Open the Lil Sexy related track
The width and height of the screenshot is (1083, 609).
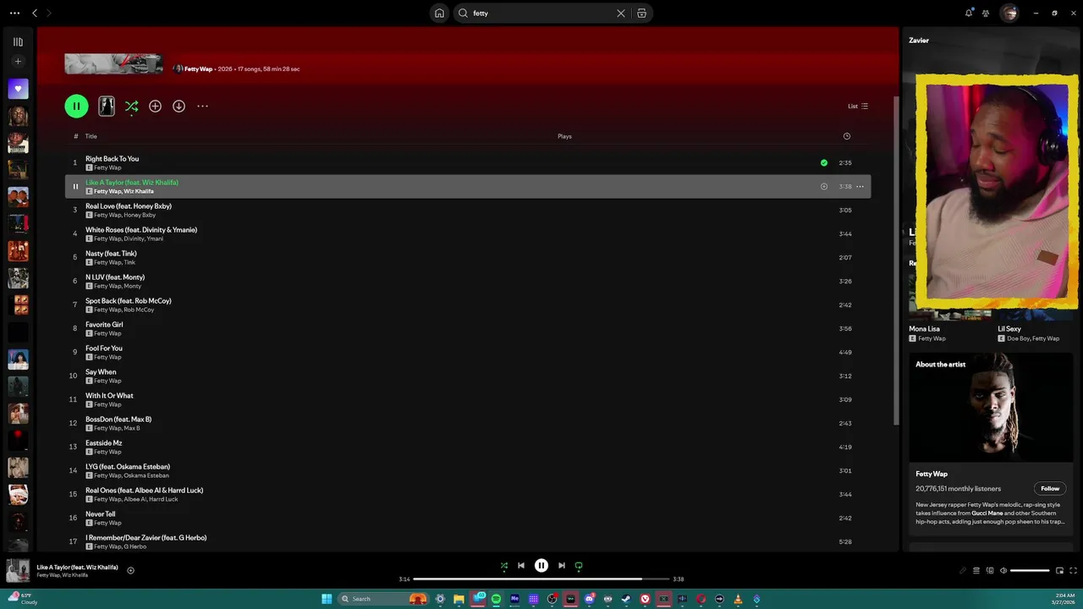click(x=1009, y=328)
